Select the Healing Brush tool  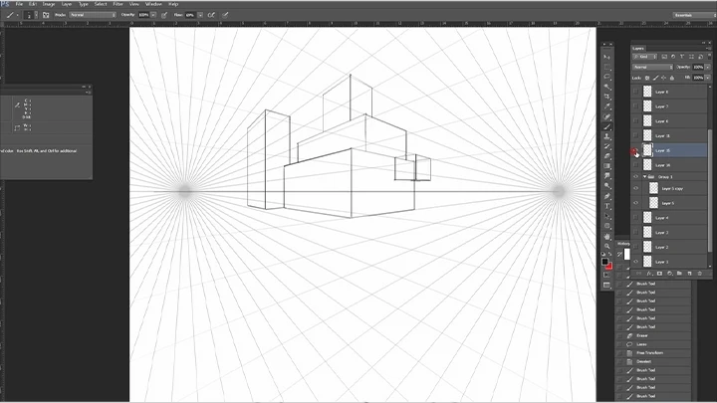point(606,117)
